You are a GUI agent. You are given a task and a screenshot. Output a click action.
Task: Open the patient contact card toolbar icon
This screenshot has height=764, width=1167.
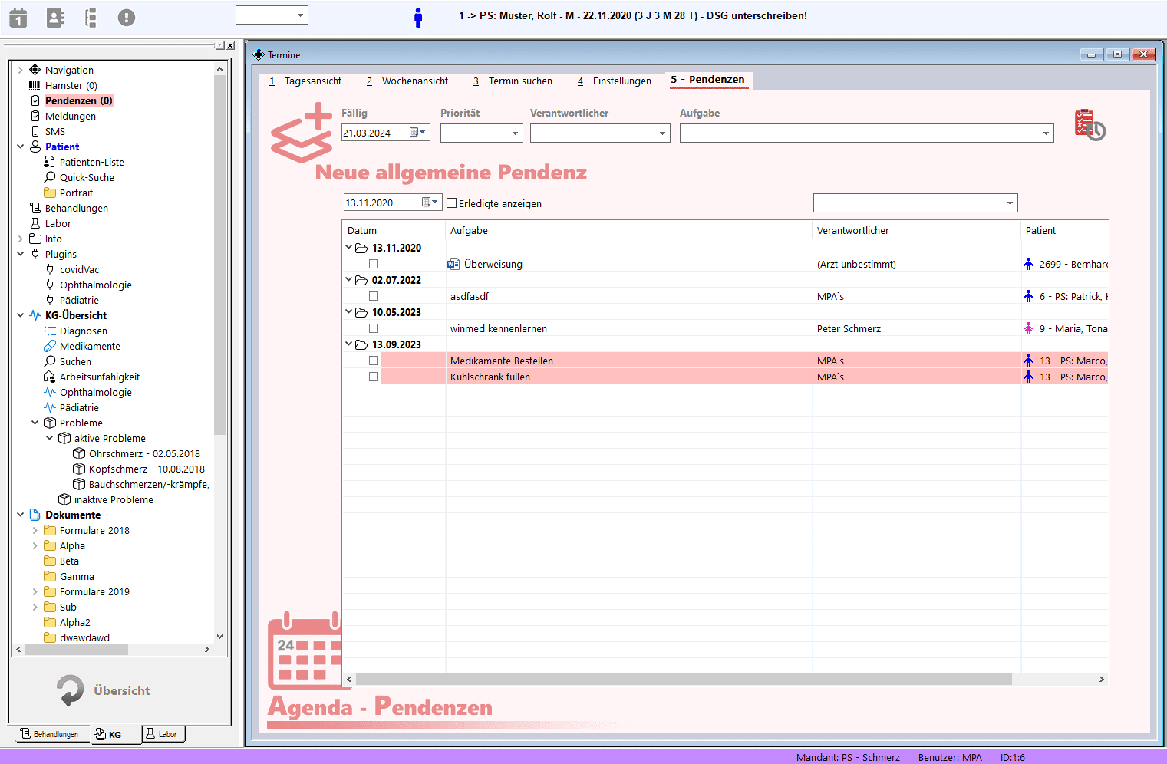point(55,17)
